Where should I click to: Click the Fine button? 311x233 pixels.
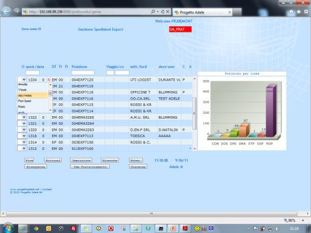point(29,160)
